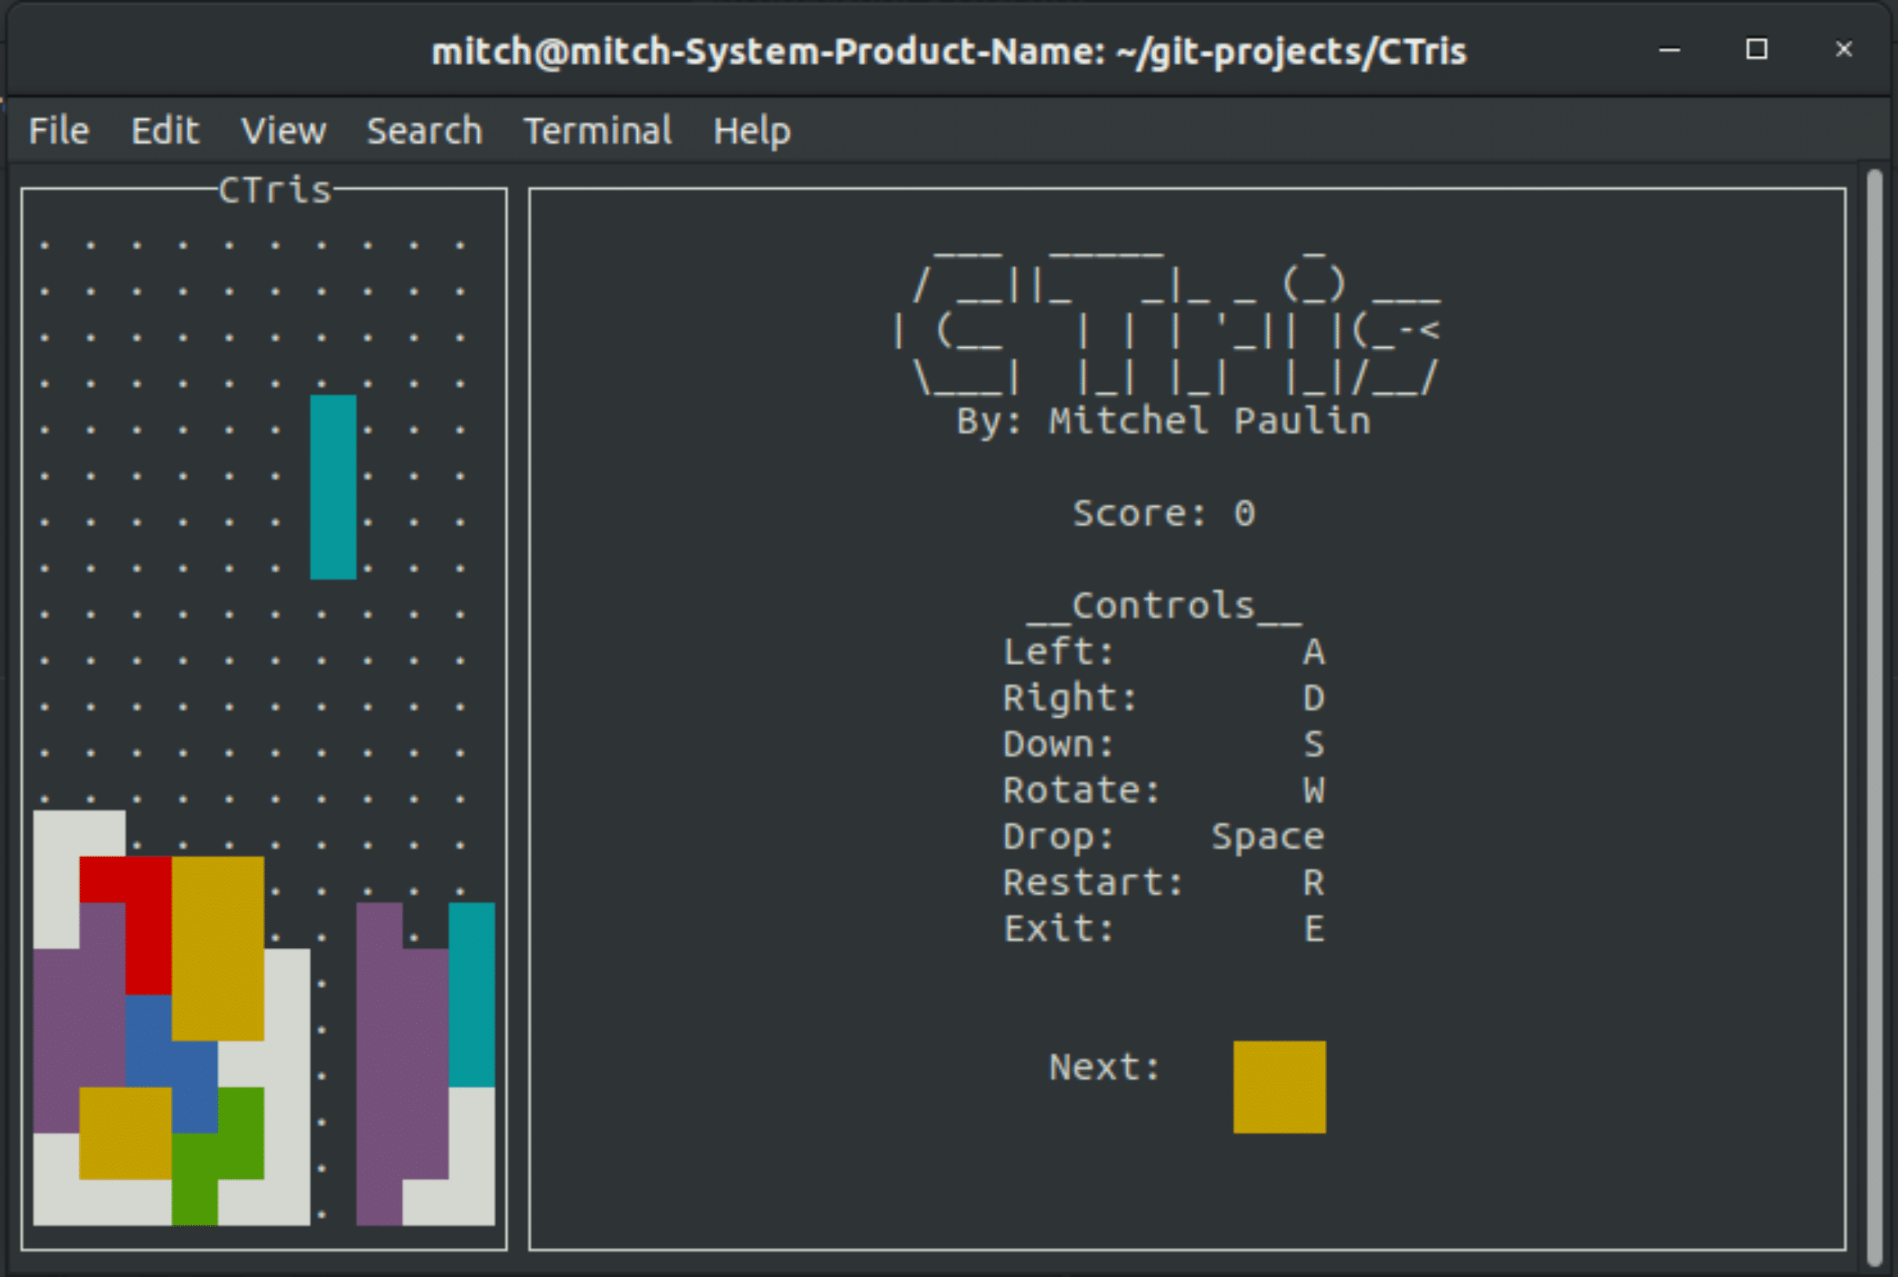The image size is (1898, 1277).
Task: Close the CTris terminal window
Action: (x=1844, y=49)
